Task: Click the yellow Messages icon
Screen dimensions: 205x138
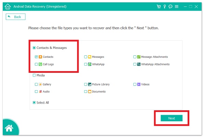Action: click(x=90, y=57)
